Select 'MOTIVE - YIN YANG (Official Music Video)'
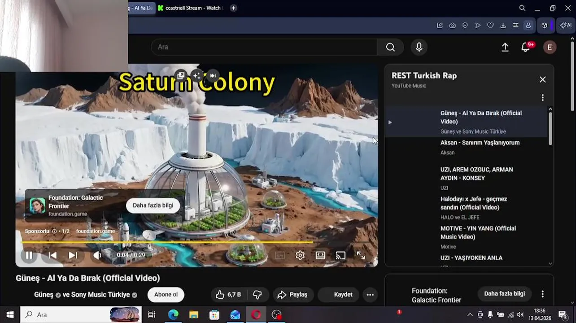 point(467,237)
